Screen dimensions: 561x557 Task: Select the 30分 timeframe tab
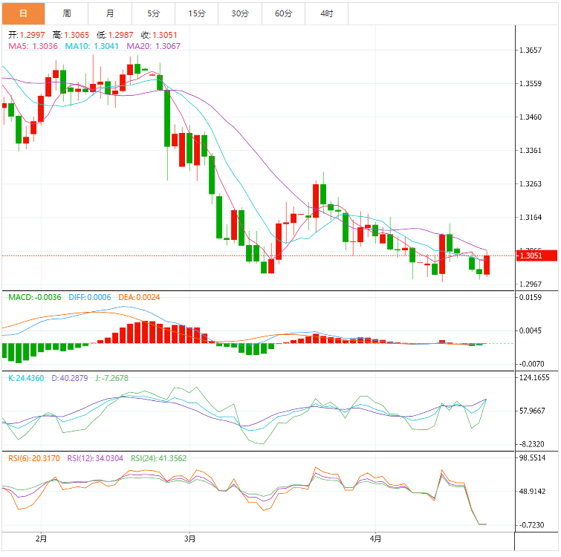click(x=240, y=13)
